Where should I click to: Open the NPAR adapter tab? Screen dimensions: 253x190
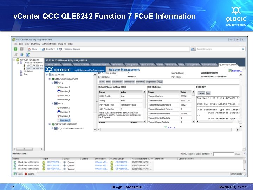[102, 82]
